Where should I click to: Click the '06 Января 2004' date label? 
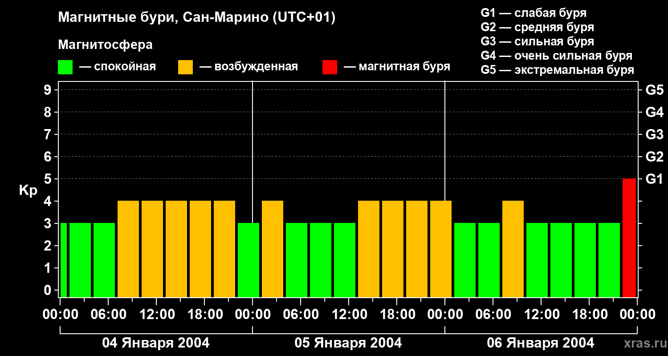pyautogui.click(x=541, y=343)
